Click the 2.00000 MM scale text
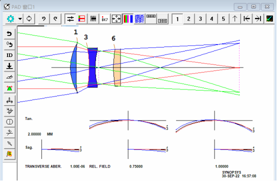The image size is (277, 181). pyautogui.click(x=40, y=134)
